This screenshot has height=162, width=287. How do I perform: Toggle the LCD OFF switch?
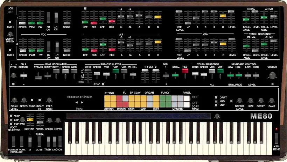[10, 12]
